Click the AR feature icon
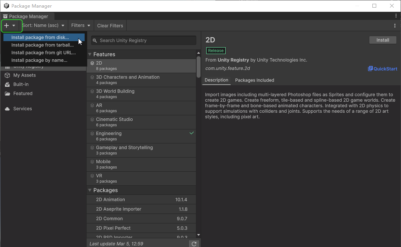 (x=92, y=105)
